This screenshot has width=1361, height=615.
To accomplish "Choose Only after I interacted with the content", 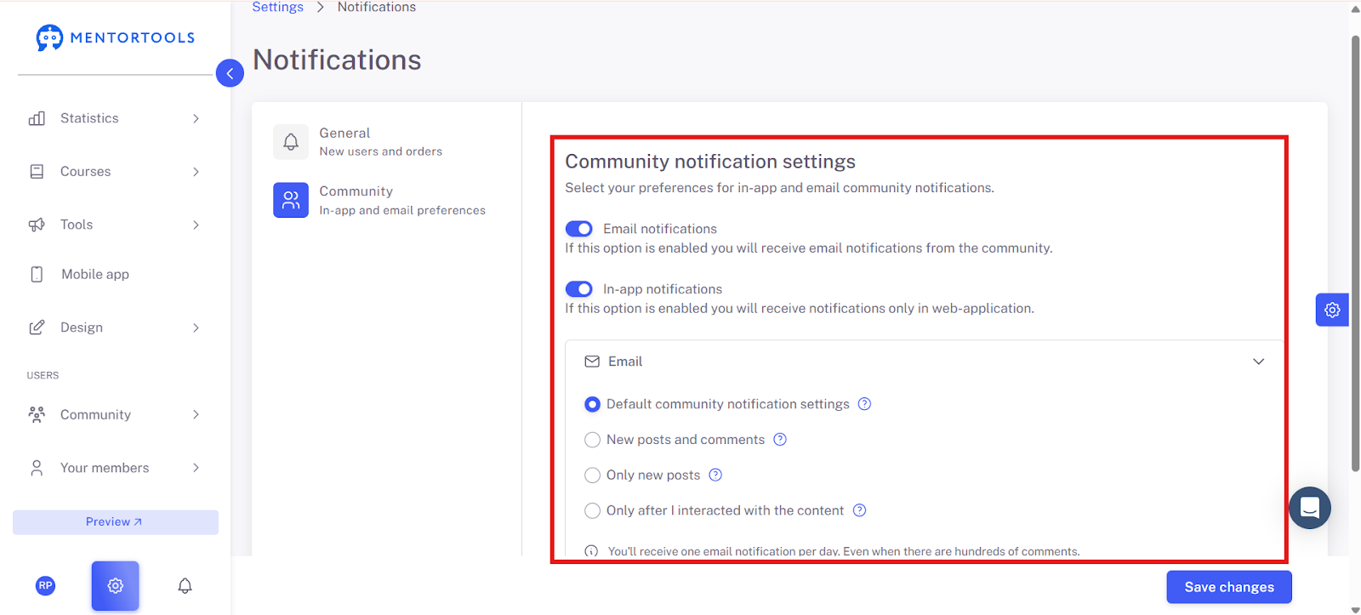I will 592,510.
